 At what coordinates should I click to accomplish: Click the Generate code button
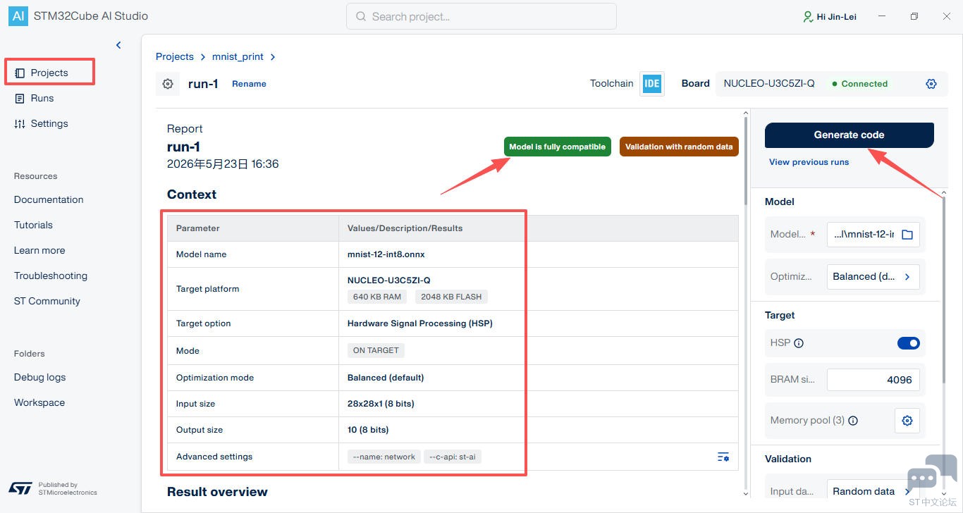click(849, 135)
